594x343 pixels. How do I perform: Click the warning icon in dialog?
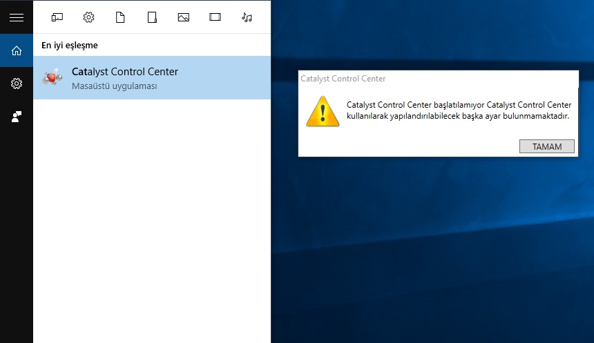(323, 111)
